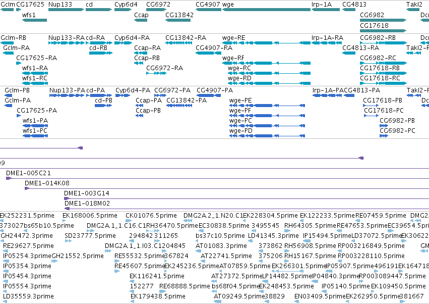Select the cd gene glyph

tap(99, 10)
